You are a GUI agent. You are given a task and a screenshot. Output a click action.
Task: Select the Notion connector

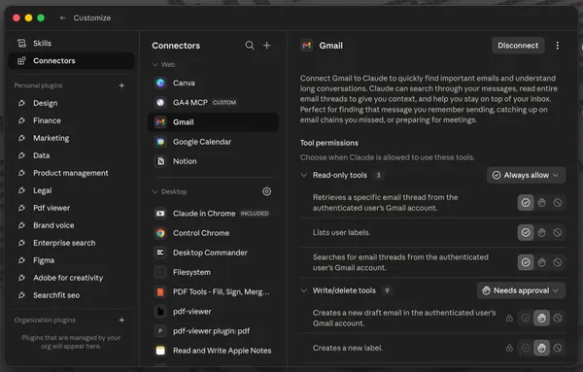213,161
